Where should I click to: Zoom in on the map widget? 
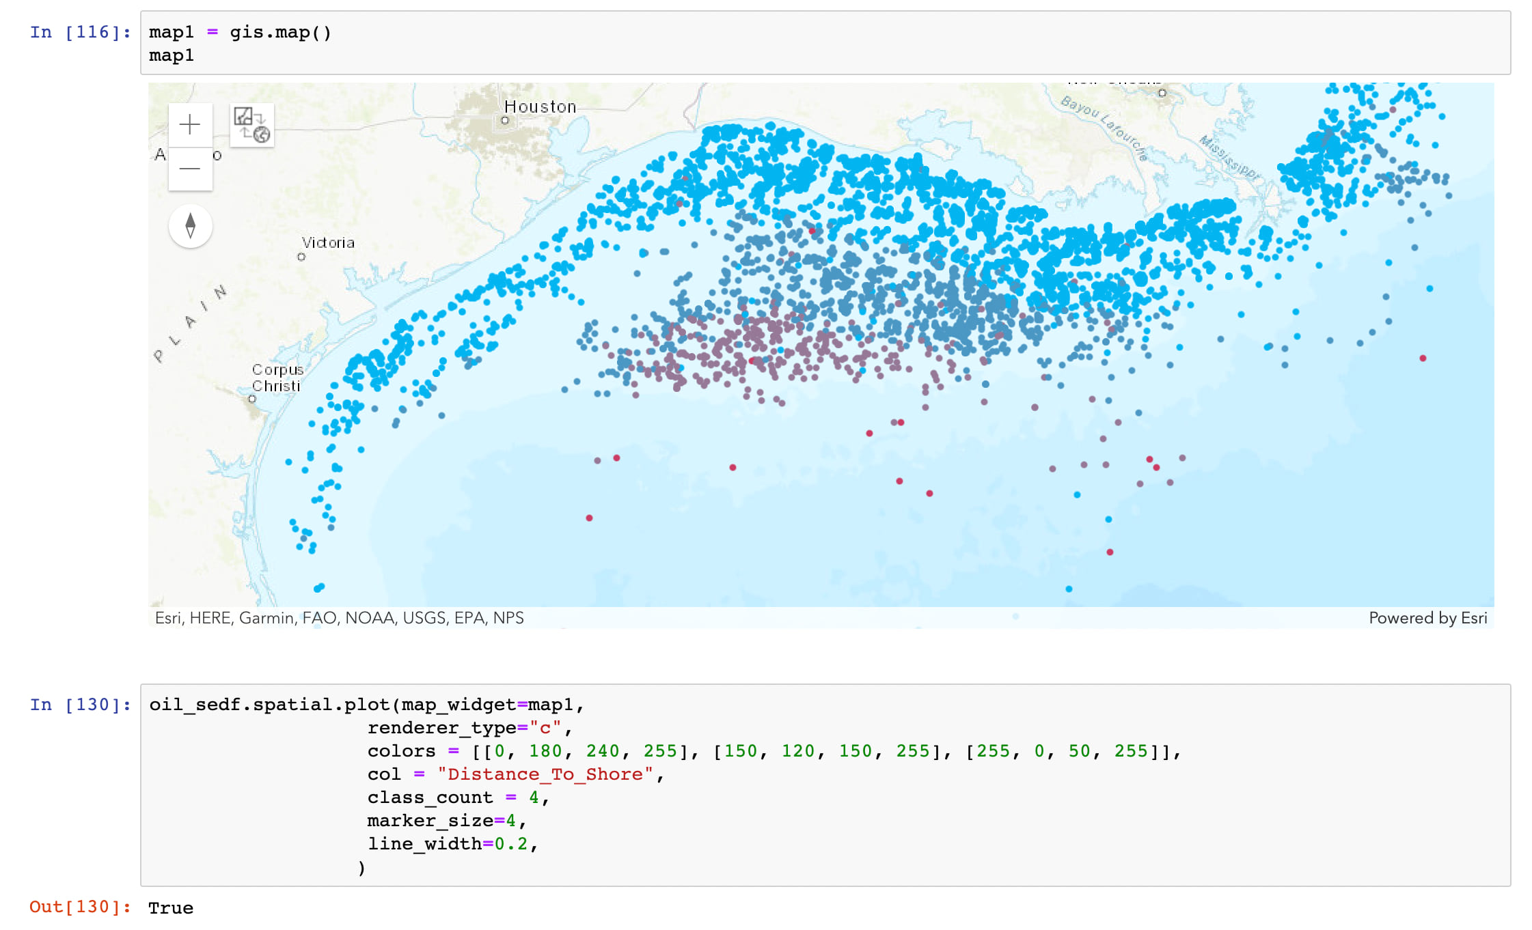(x=190, y=125)
